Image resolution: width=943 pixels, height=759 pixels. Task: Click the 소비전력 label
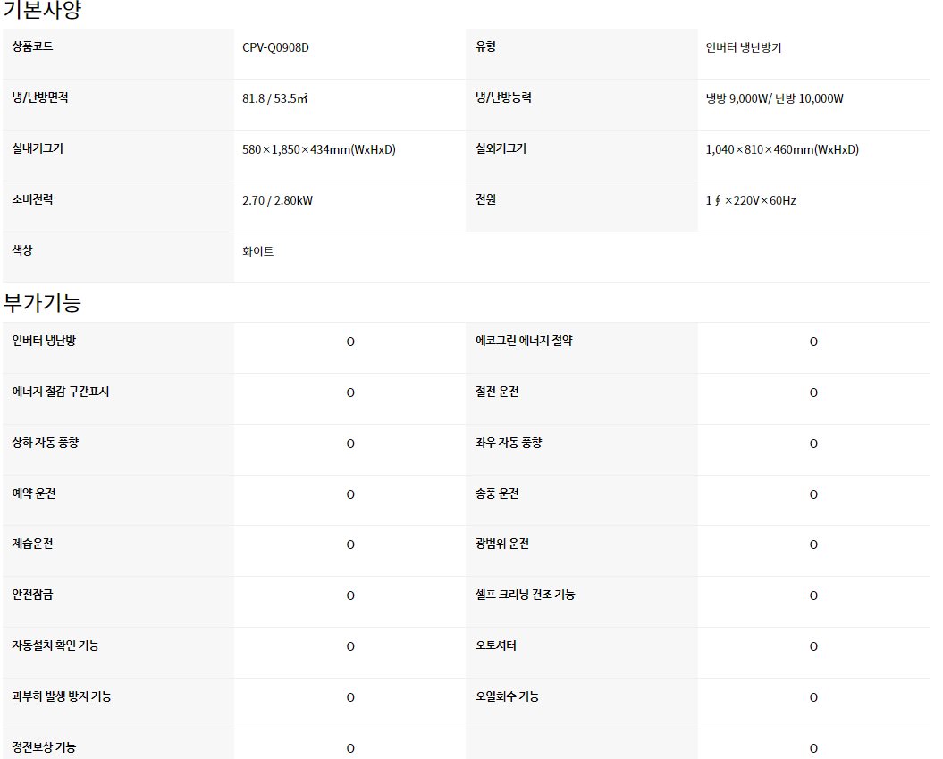click(32, 199)
